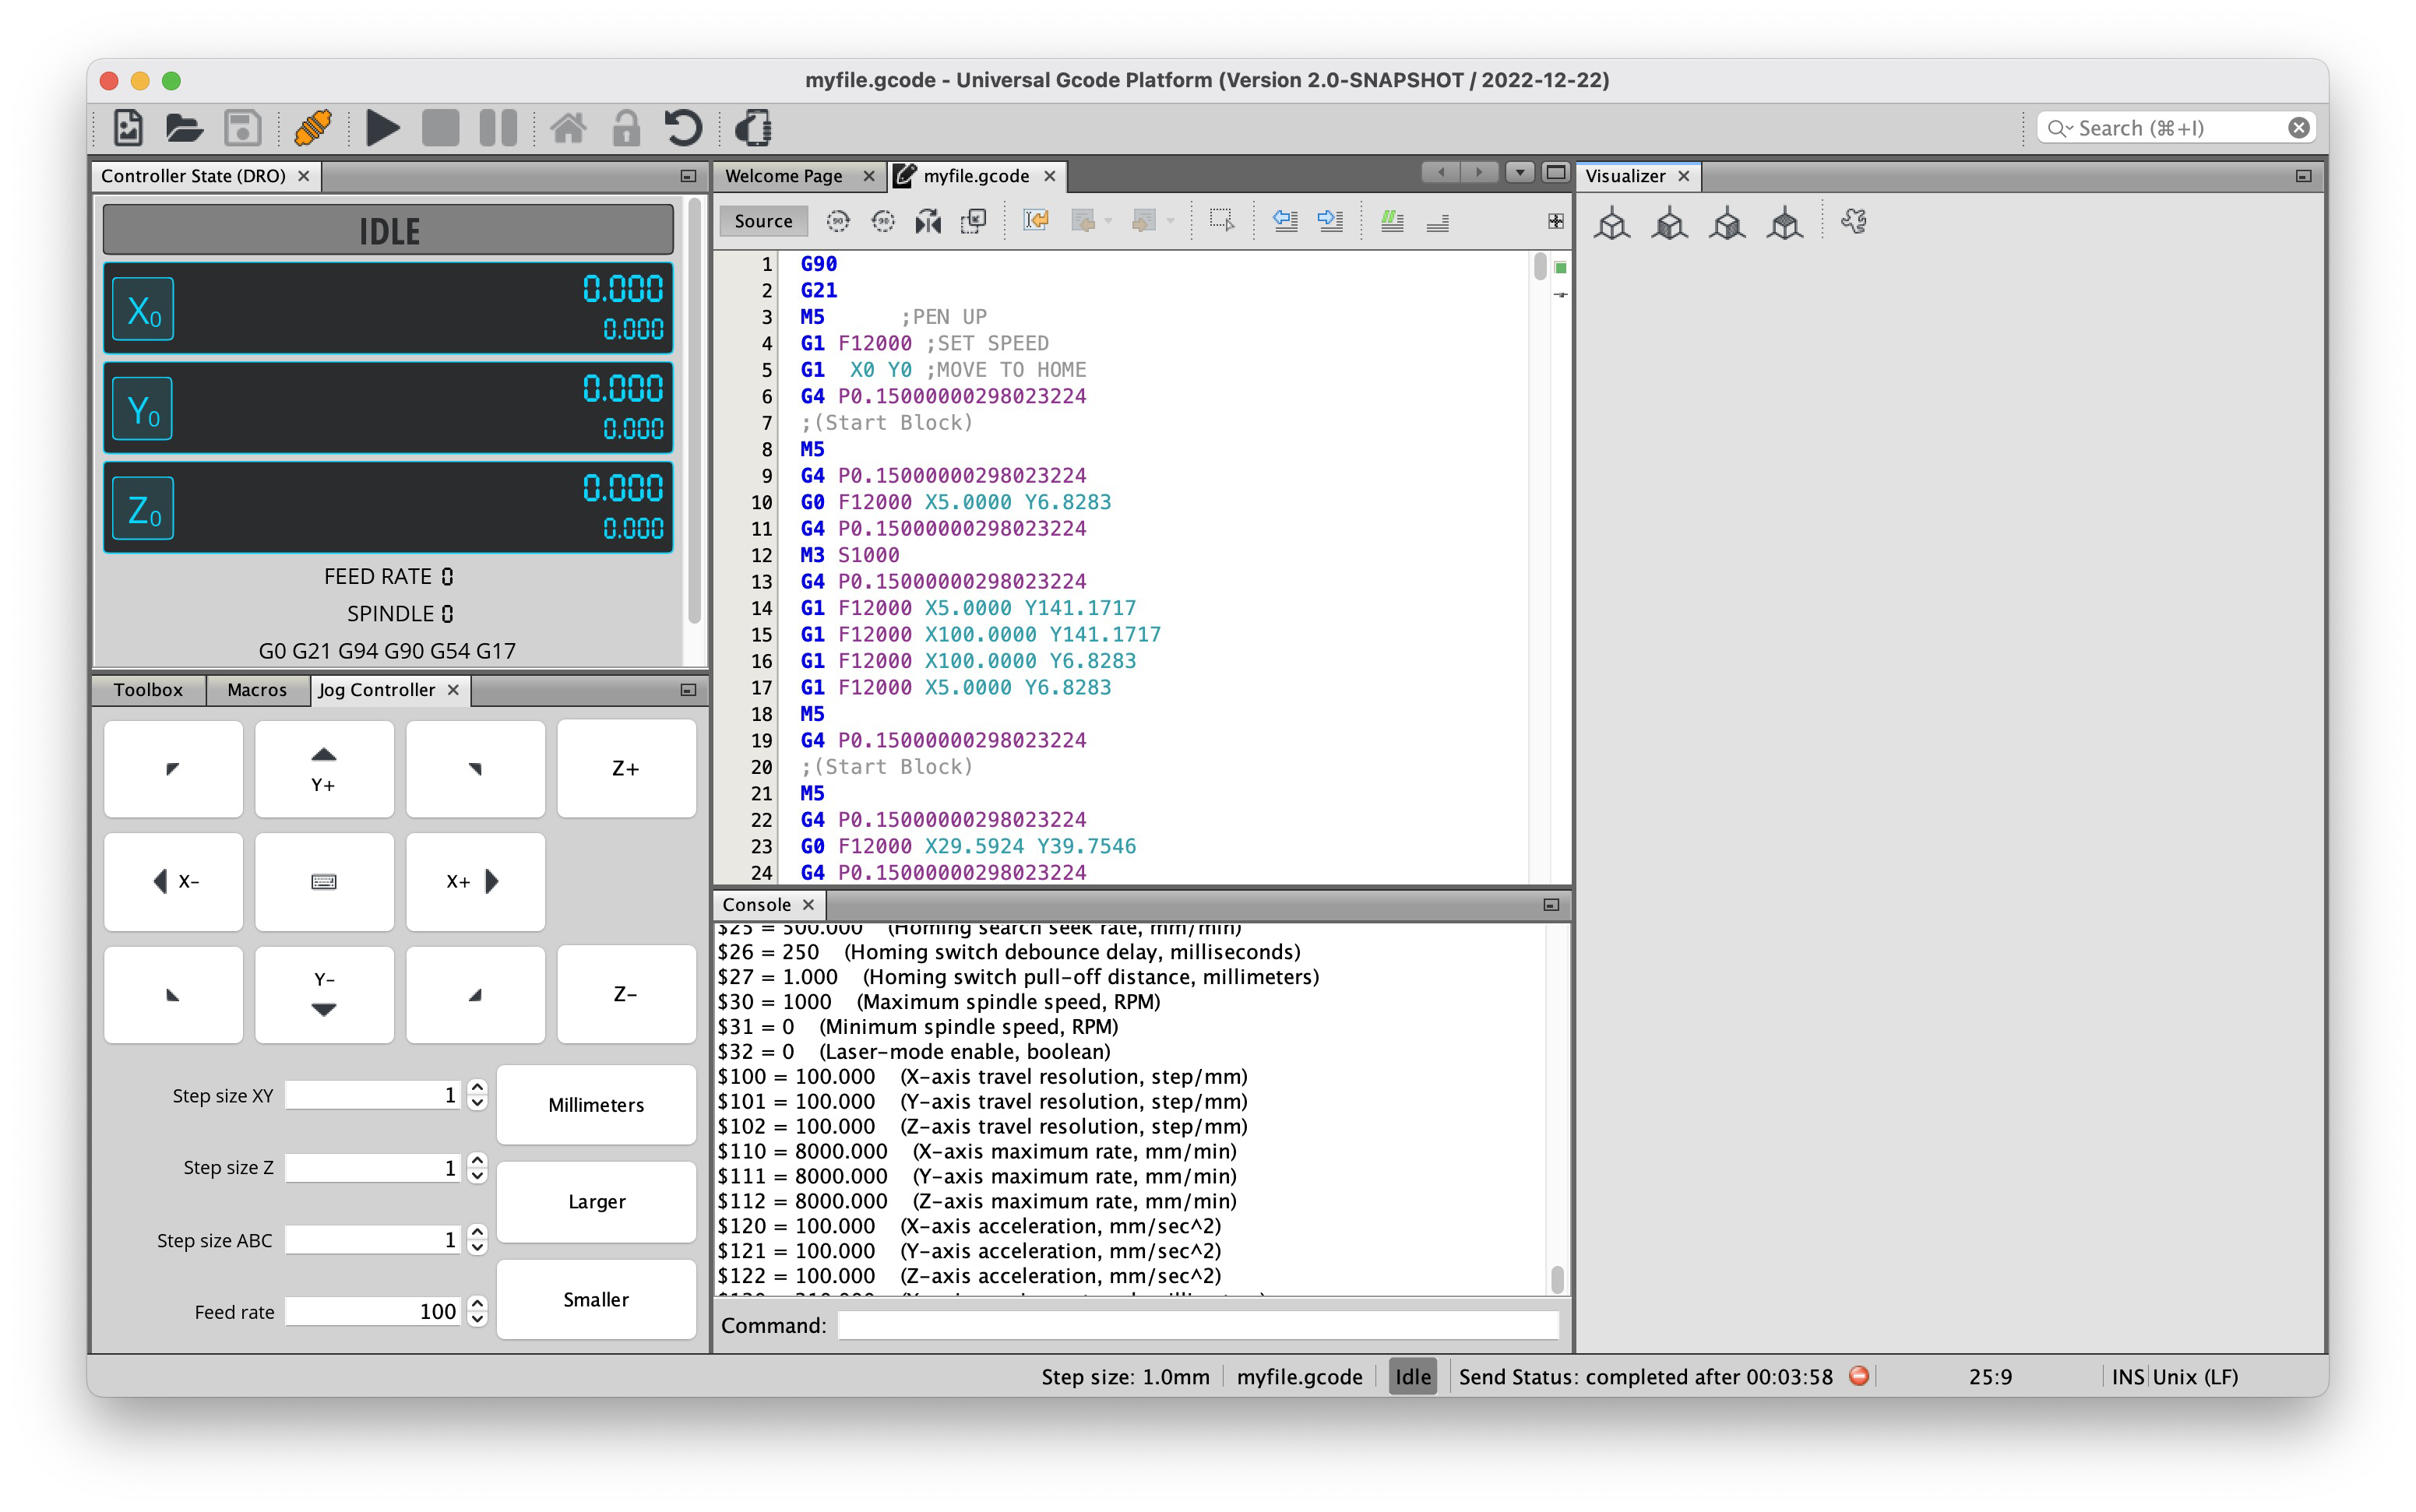Screen dimensions: 2416x1512
Task: Click the soft reset circular arrow icon
Action: (x=683, y=128)
